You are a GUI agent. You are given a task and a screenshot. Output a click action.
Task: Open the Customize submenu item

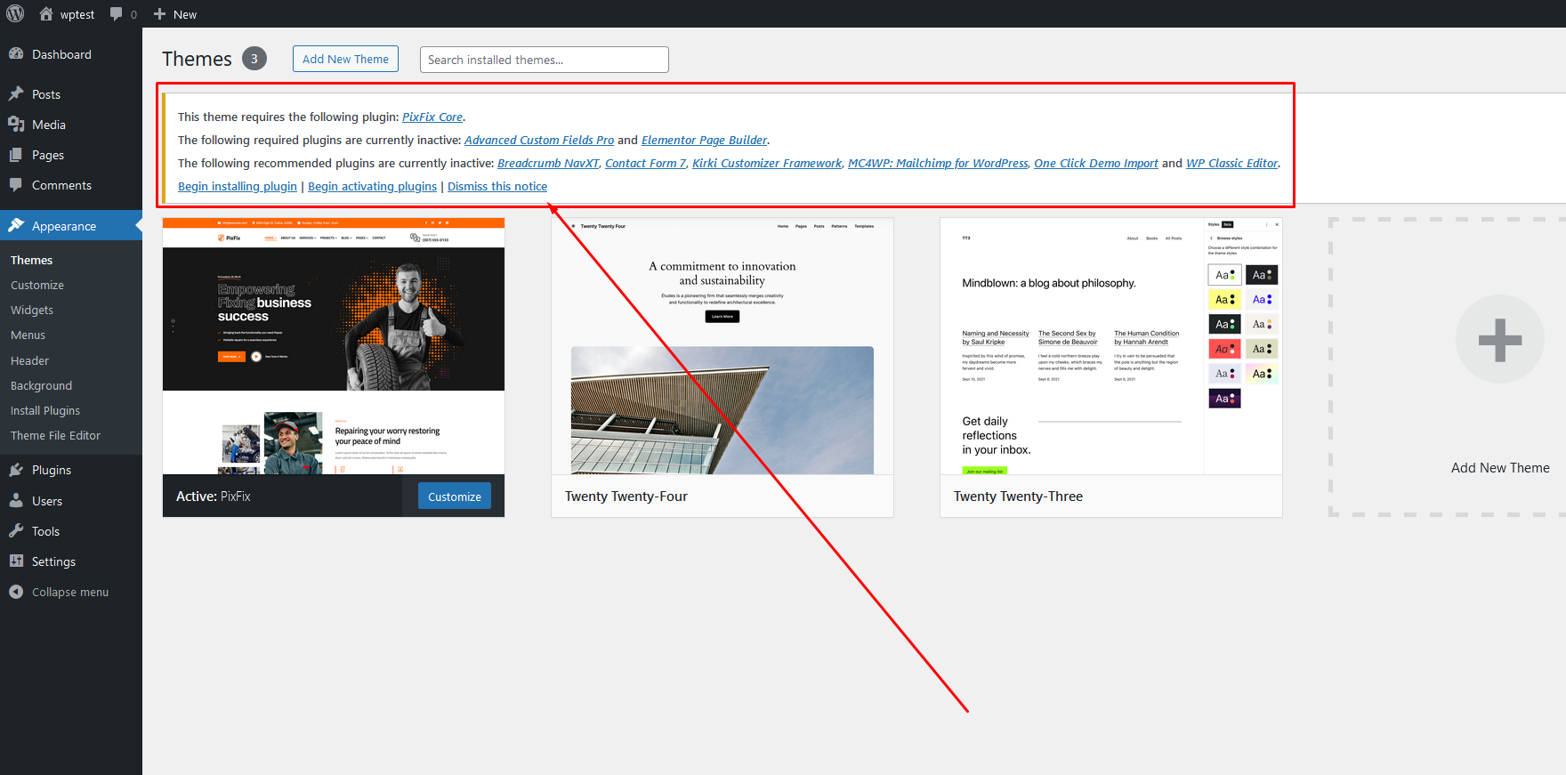[x=37, y=285]
